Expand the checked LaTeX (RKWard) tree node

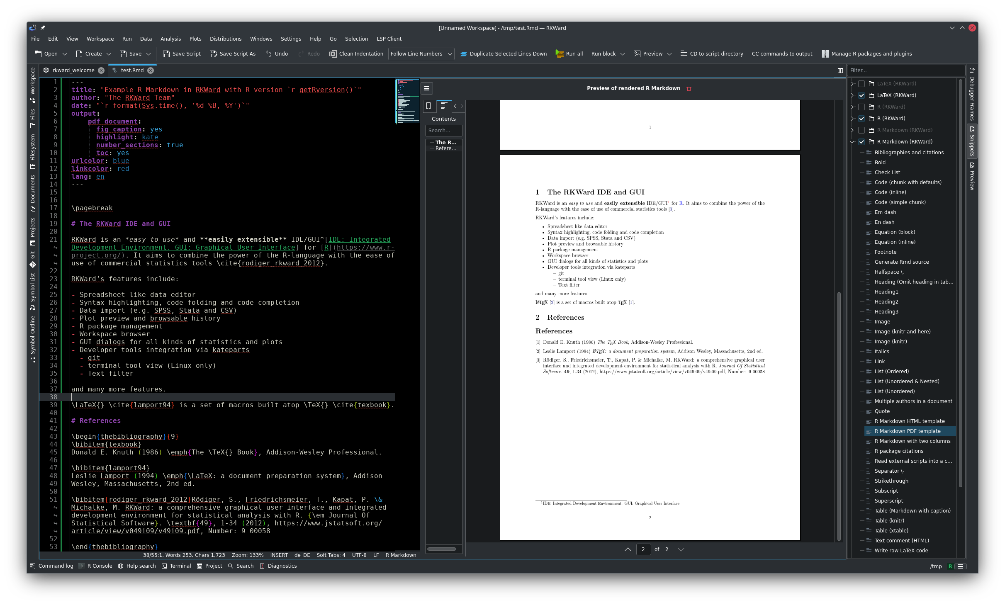coord(852,95)
